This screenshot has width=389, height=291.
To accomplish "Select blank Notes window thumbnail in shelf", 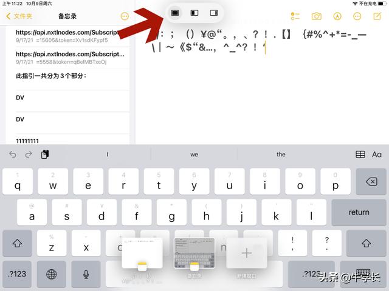I will click(x=142, y=255).
